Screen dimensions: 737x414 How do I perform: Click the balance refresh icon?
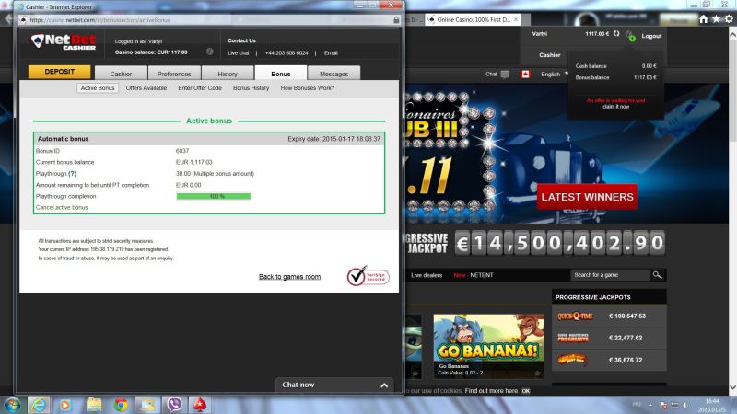tap(615, 34)
